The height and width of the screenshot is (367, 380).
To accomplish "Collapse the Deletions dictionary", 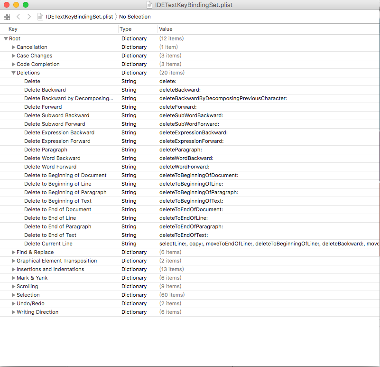I will tap(13, 73).
